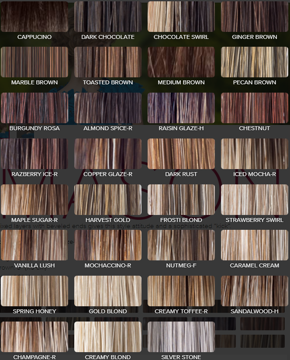This screenshot has height=360, width=290.
Task: Pick the Chocolate Swirl swatch
Action: pyautogui.click(x=181, y=16)
